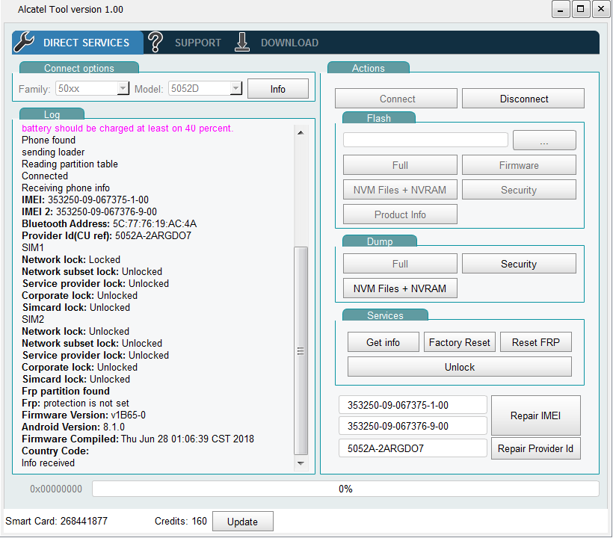Click the Actions panel header

(369, 67)
